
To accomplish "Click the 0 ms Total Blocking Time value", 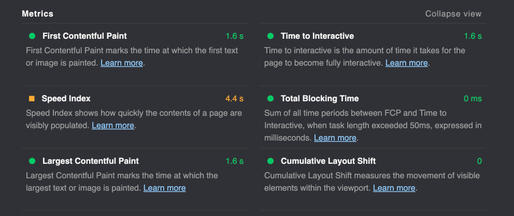I will pos(473,98).
